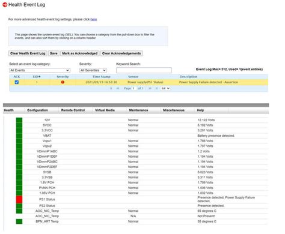Open the Maintenance menu
The image size is (285, 234).
138,110
